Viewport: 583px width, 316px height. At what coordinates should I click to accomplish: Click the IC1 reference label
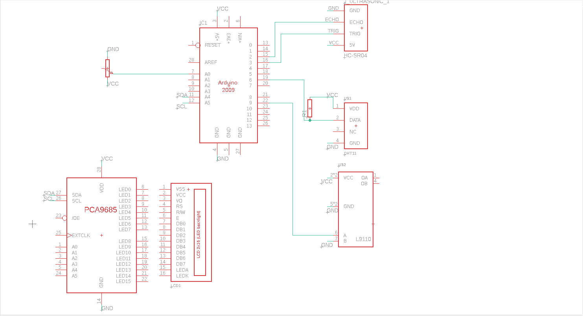pos(203,23)
